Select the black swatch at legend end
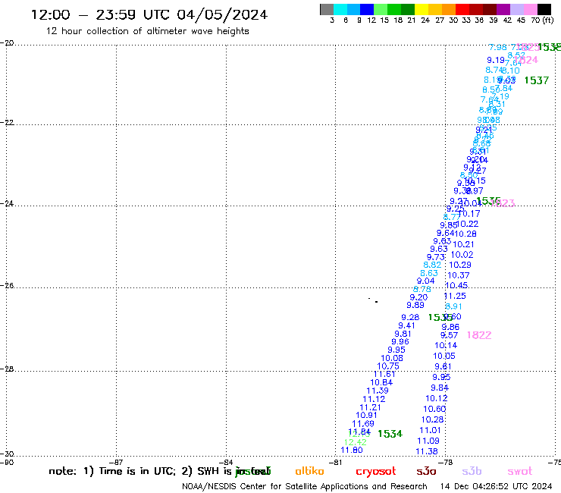 (544, 9)
